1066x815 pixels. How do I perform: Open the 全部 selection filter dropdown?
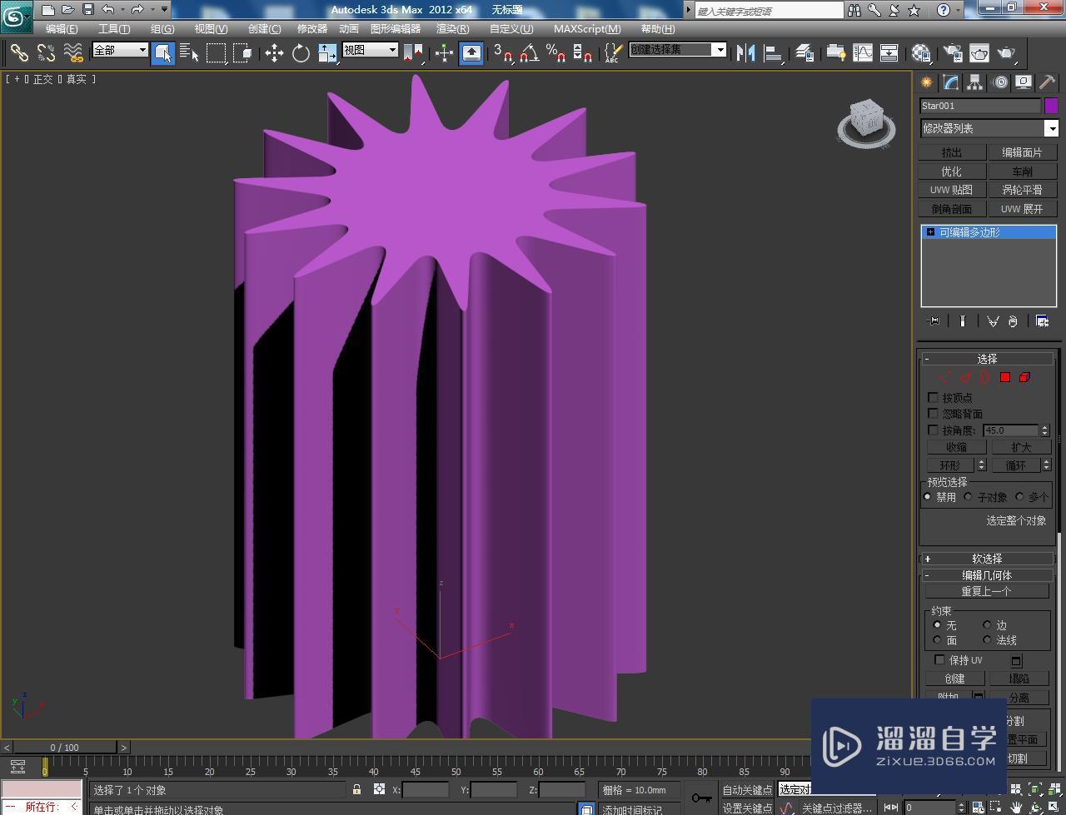120,50
